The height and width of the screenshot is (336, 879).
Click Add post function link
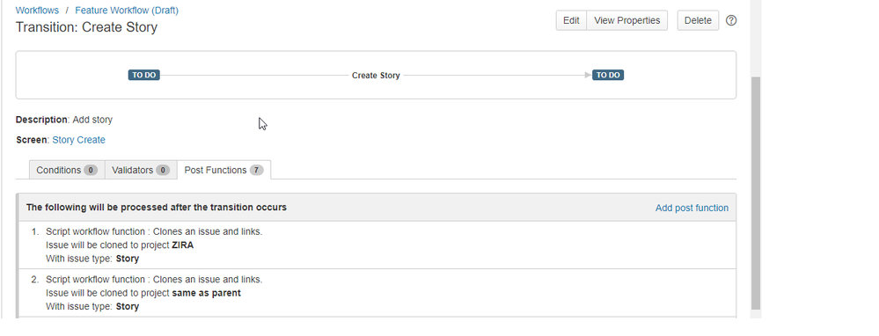(x=692, y=208)
